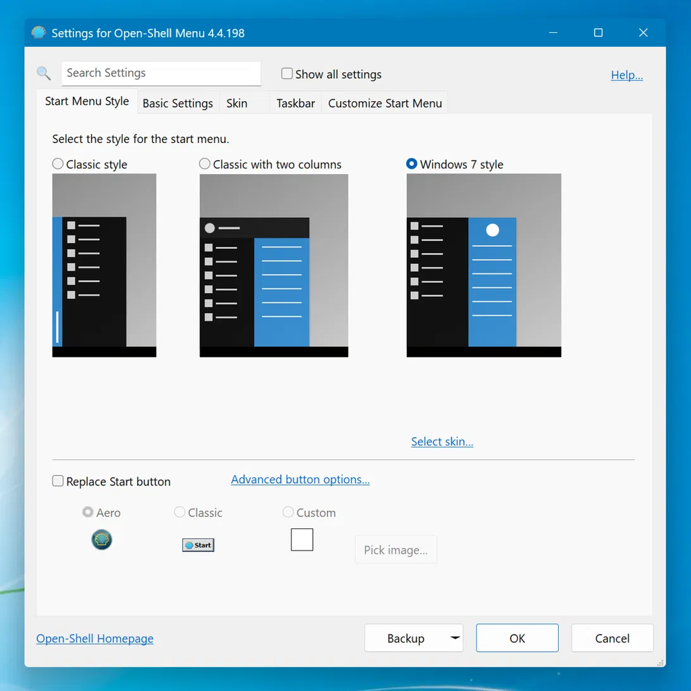Click the Pick image... button

[x=395, y=549]
